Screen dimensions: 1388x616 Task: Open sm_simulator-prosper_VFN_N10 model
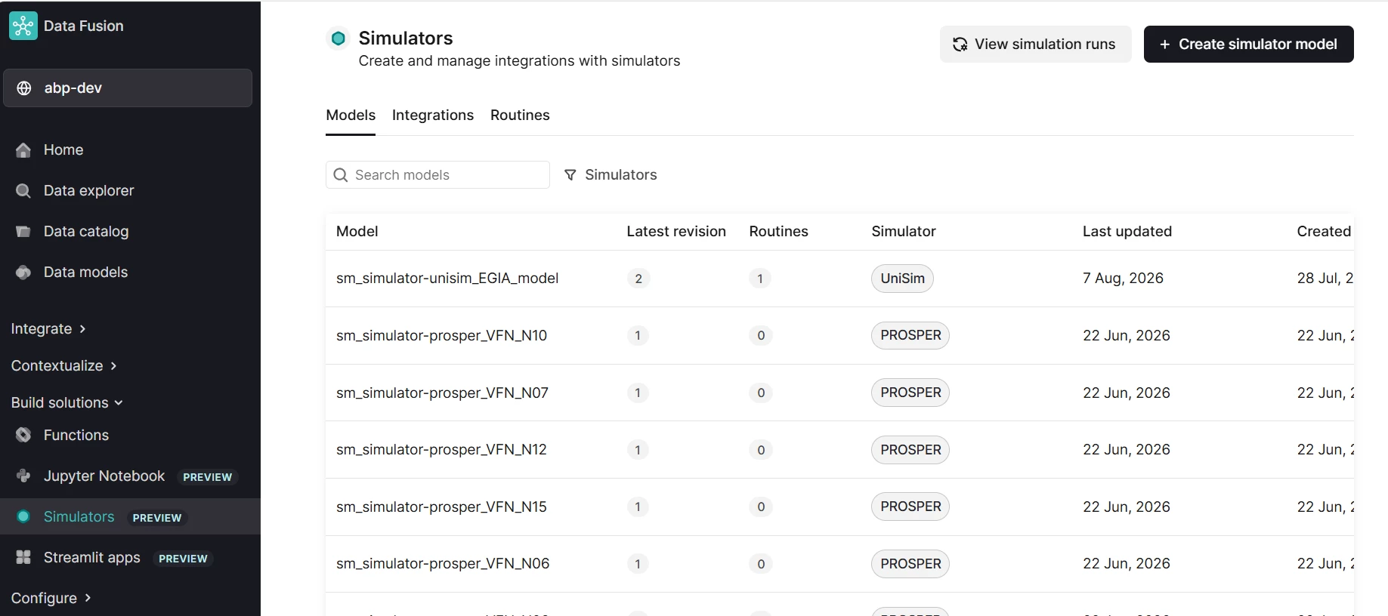[441, 336]
